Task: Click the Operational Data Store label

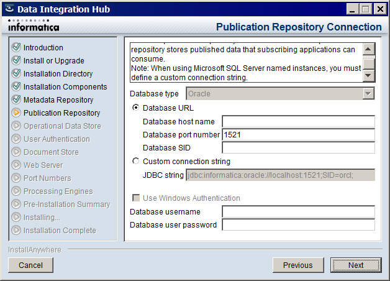Action: (62, 126)
